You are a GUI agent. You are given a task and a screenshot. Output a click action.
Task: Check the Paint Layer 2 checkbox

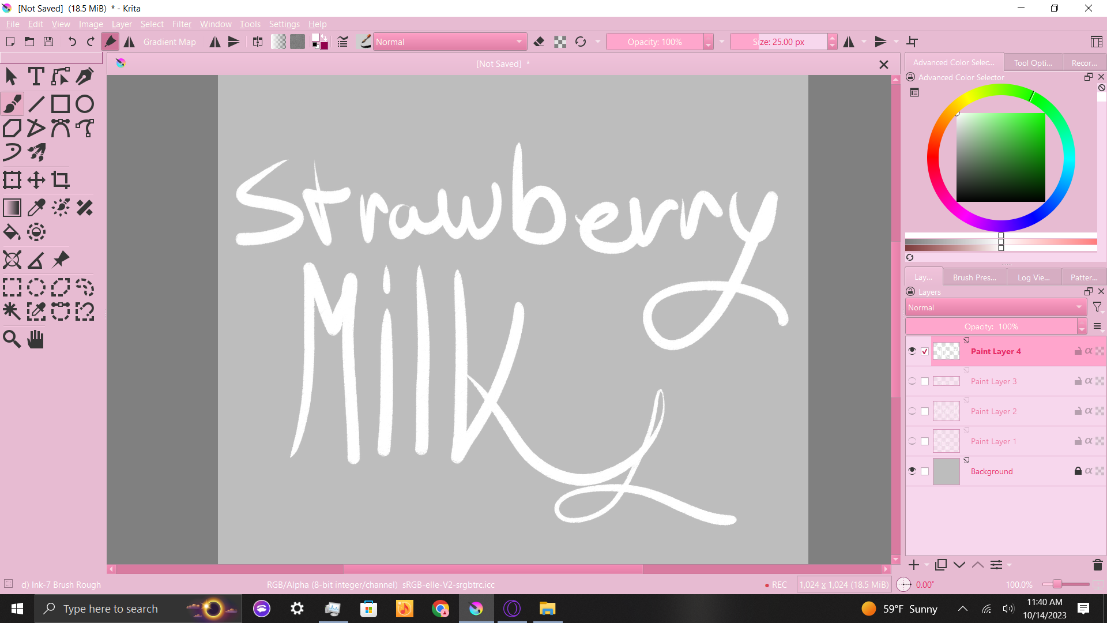pyautogui.click(x=925, y=411)
